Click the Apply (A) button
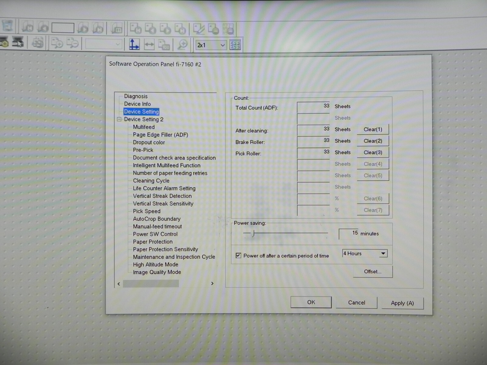This screenshot has height=365, width=487. (x=402, y=303)
